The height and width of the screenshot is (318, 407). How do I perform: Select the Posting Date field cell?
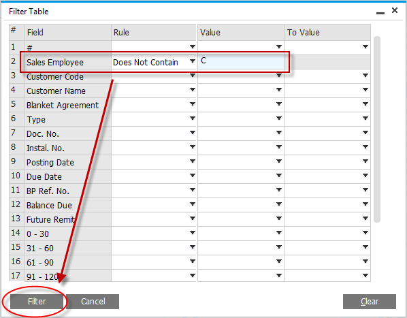point(68,162)
